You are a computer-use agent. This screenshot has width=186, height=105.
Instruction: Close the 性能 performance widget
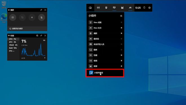[x=45, y=36]
